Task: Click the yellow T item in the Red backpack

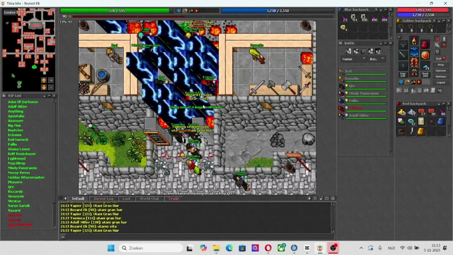Action: coord(421,121)
